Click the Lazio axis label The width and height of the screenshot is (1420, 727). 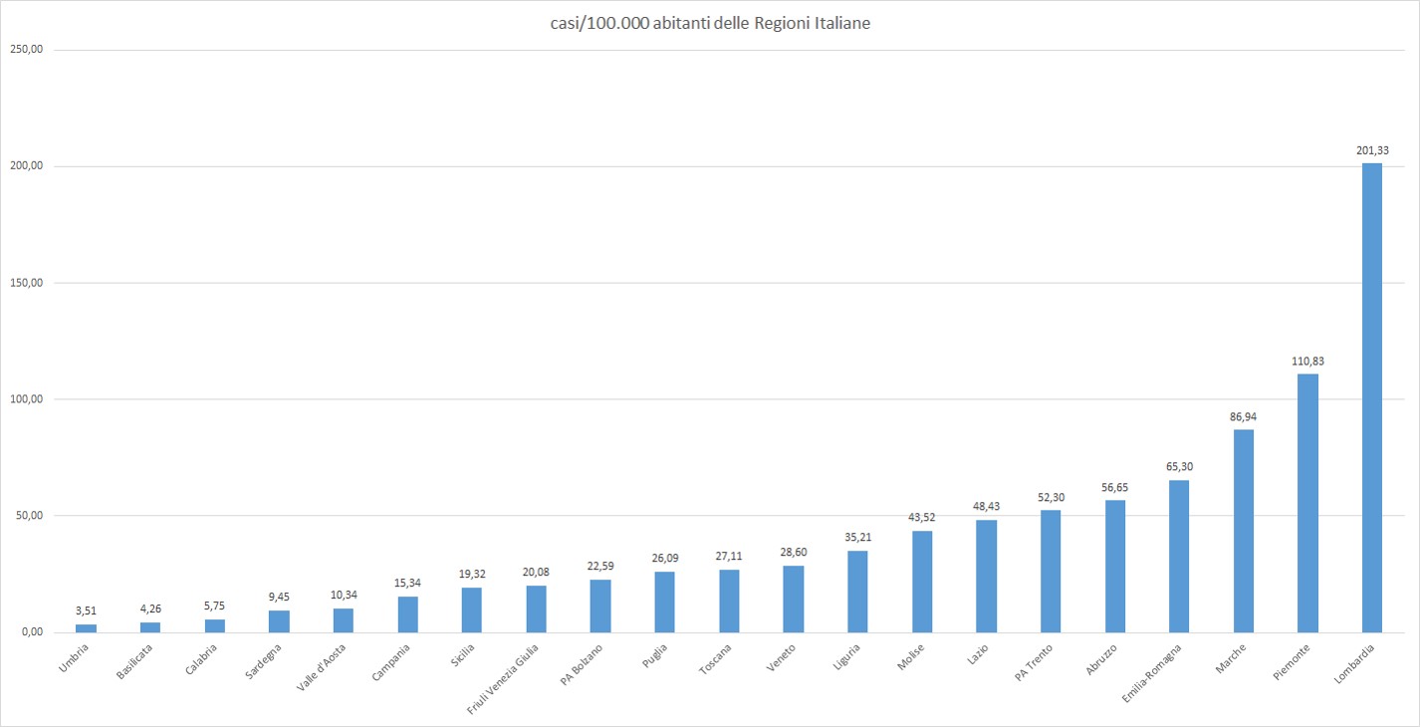coord(980,655)
